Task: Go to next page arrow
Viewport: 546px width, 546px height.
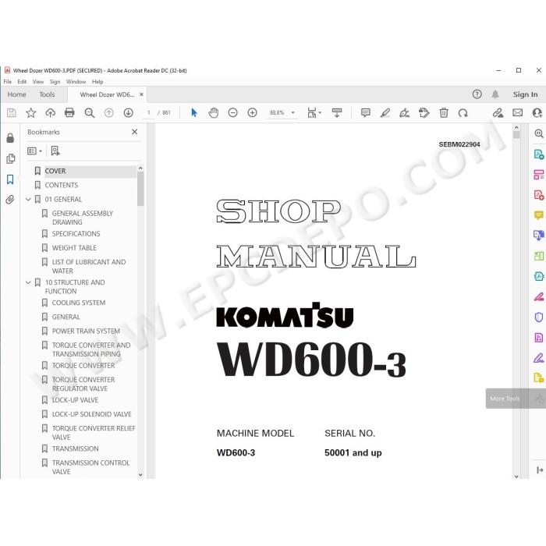Action: click(x=129, y=113)
